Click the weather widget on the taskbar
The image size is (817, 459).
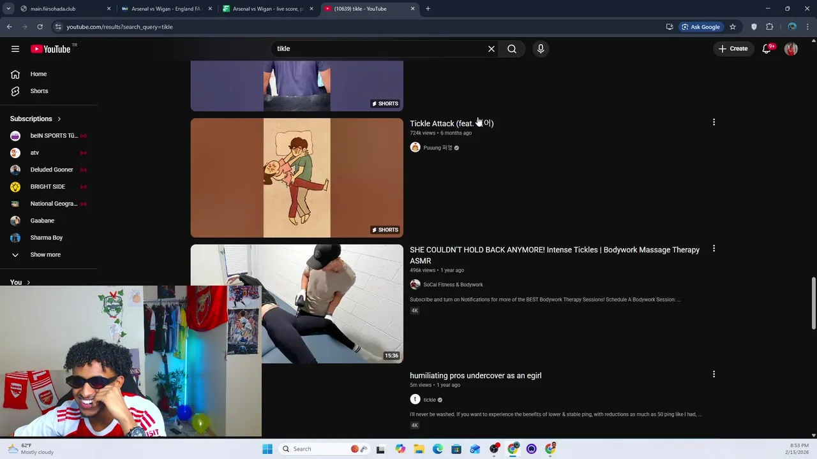31,449
